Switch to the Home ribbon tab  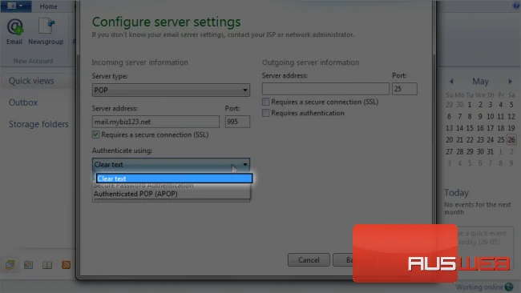click(x=49, y=6)
